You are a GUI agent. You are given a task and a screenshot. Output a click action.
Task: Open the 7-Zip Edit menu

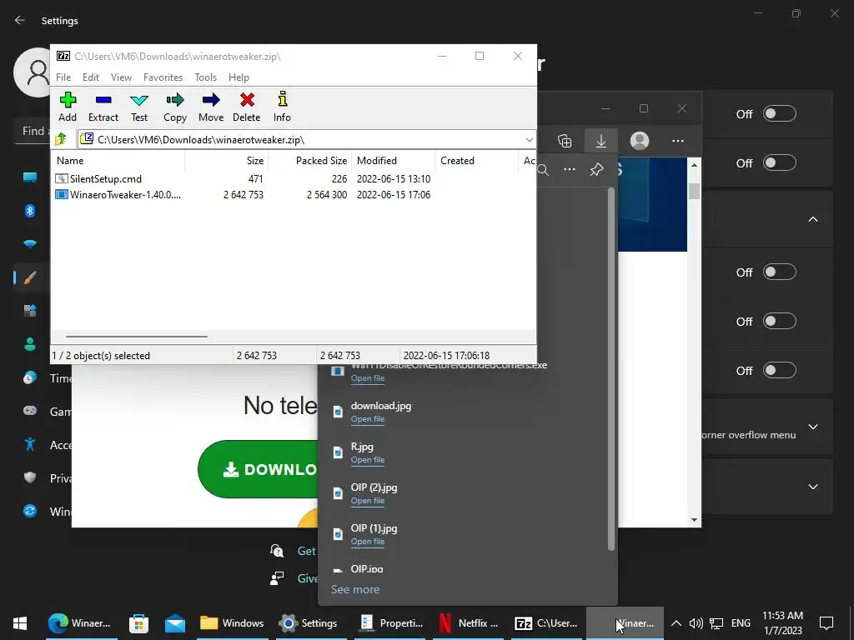90,77
